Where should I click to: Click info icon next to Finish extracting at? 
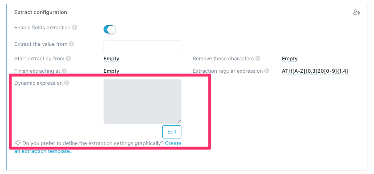(64, 71)
